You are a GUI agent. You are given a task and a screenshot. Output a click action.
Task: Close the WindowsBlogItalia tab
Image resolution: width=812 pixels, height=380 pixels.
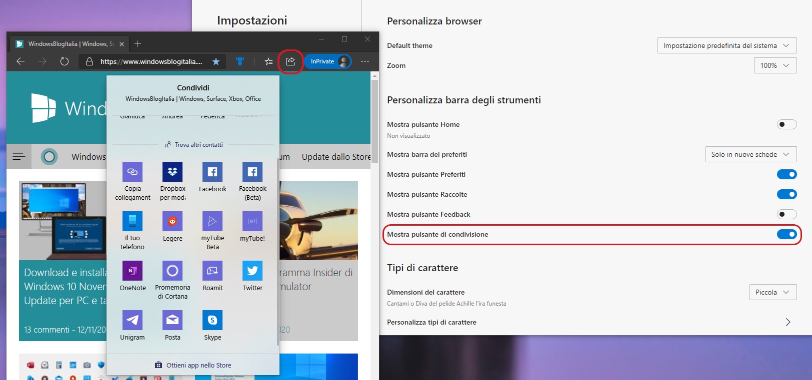pos(121,44)
